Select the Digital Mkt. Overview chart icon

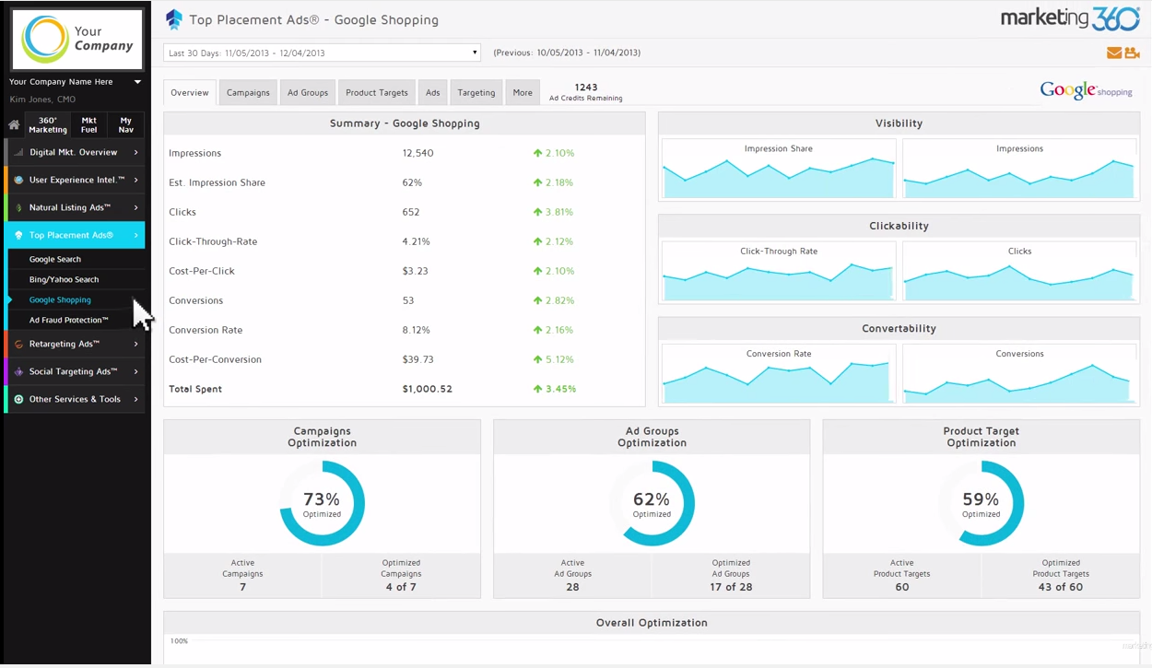click(x=18, y=152)
